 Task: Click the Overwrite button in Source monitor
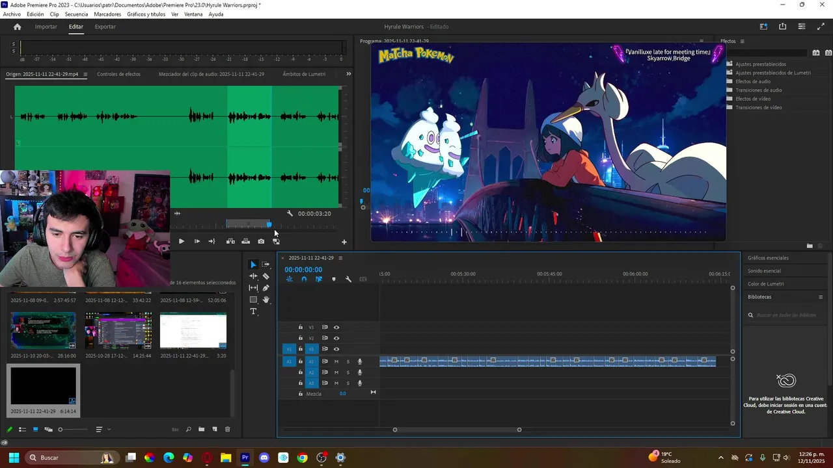coord(245,241)
